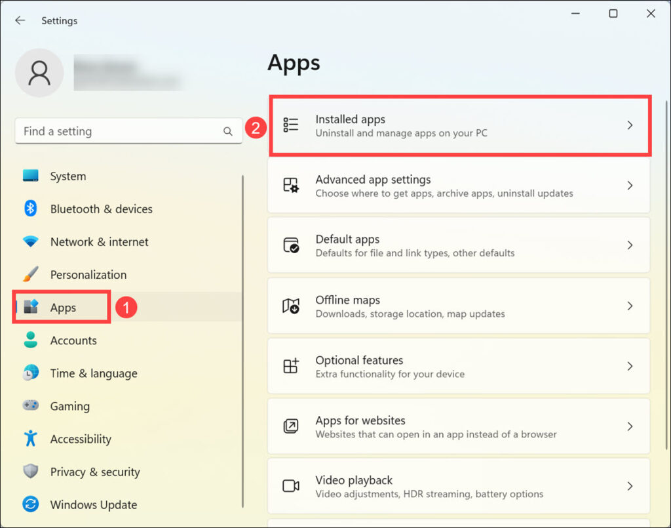Image resolution: width=671 pixels, height=528 pixels.
Task: Select the Privacy & security shield icon
Action: [x=31, y=472]
